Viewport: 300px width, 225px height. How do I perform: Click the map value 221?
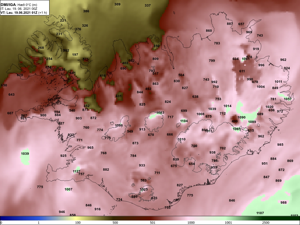pyautogui.click(x=63, y=20)
